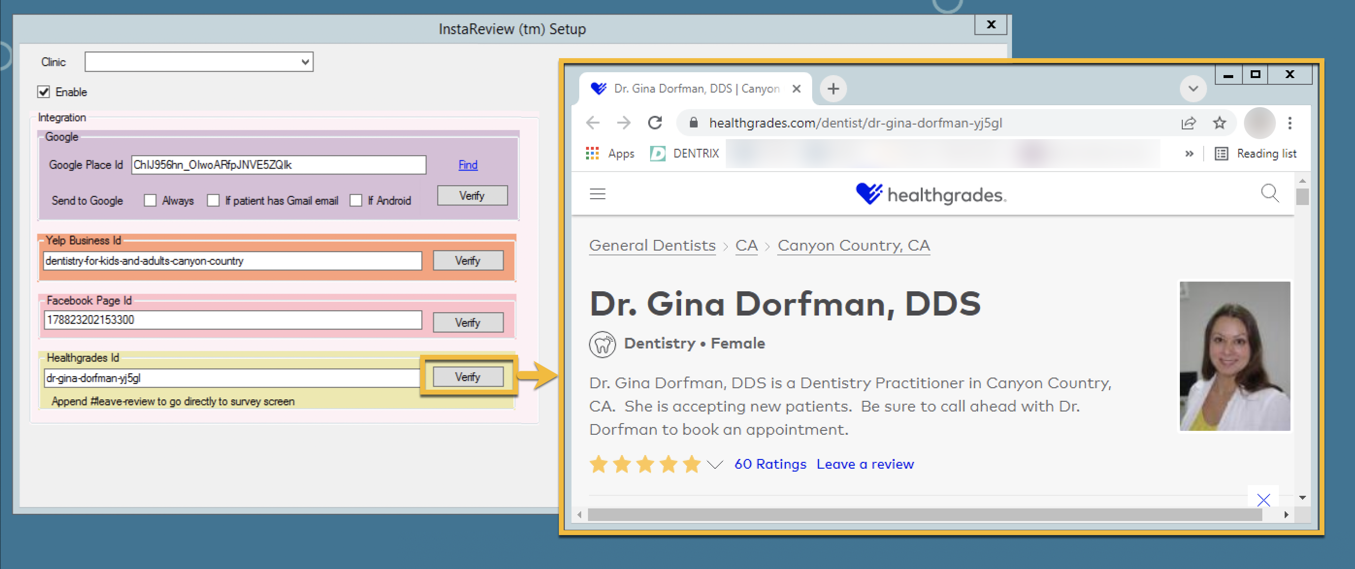
Task: Click the tooth Dentistry specialty icon
Action: [602, 345]
